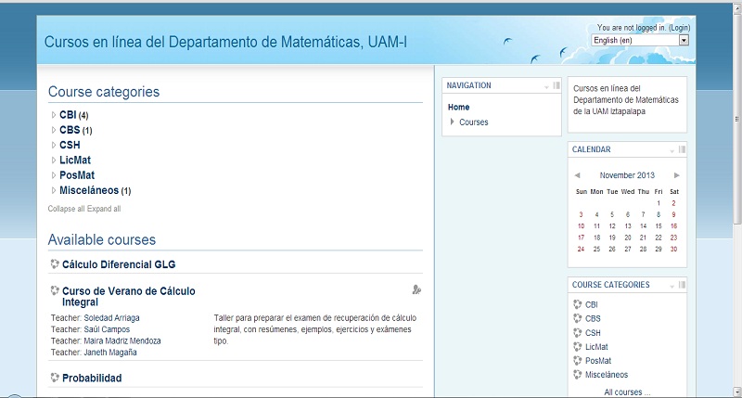Viewport: 742px width, 398px height.
Task: Open CSH in the Course Categories block
Action: coord(593,333)
